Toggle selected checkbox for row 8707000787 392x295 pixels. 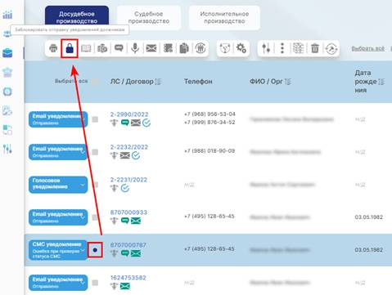tap(95, 250)
